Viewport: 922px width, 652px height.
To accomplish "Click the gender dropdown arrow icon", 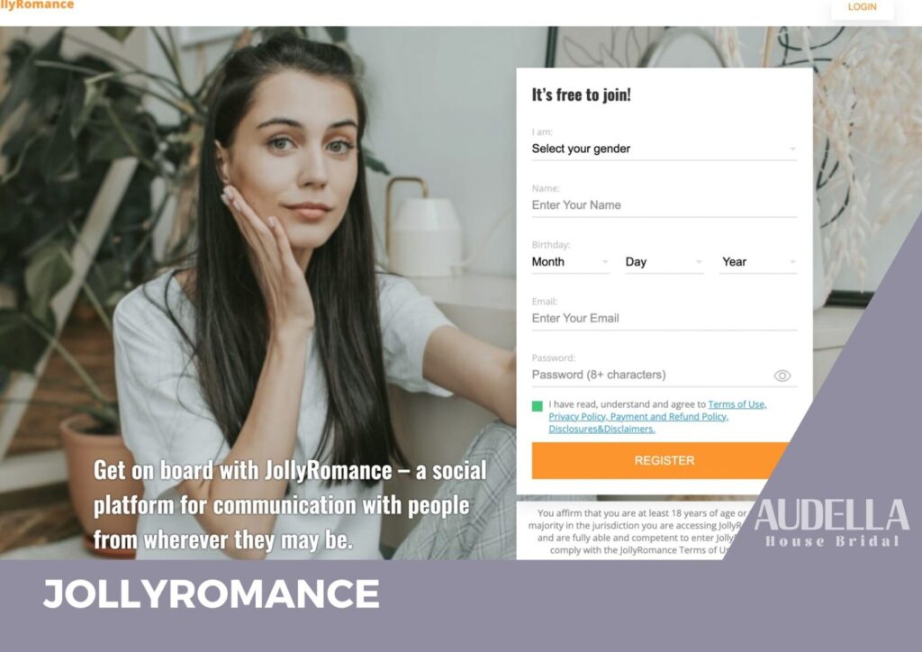I will 792,149.
